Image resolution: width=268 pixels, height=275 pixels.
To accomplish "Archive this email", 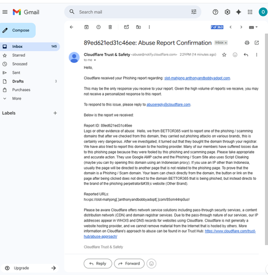I will (x=86, y=27).
